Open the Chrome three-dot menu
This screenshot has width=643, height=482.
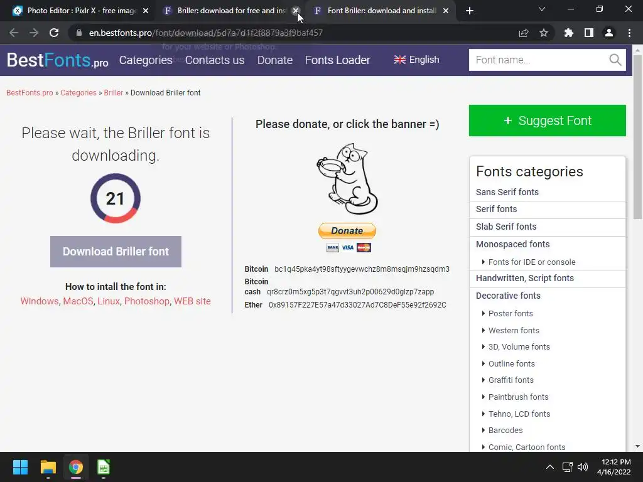(629, 33)
